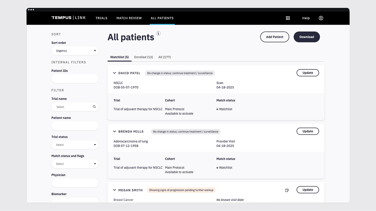Image resolution: width=376 pixels, height=211 pixels.
Task: Click the BRENDA MILLS name
Action: (131, 132)
